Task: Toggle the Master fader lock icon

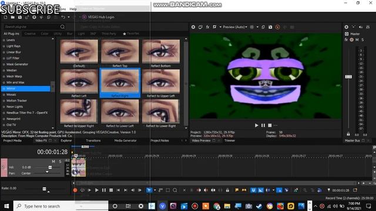Action: [x=348, y=134]
